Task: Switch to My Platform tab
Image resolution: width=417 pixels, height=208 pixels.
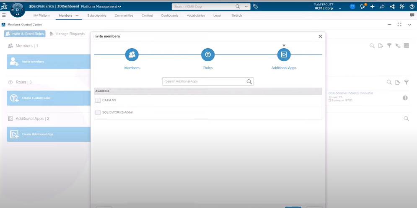Action: click(x=42, y=16)
